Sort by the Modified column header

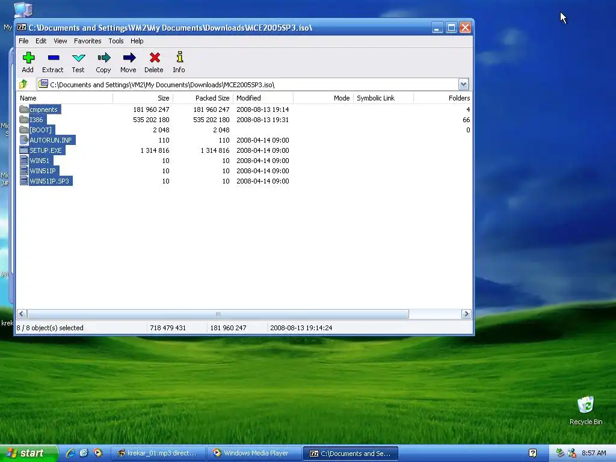(x=263, y=98)
